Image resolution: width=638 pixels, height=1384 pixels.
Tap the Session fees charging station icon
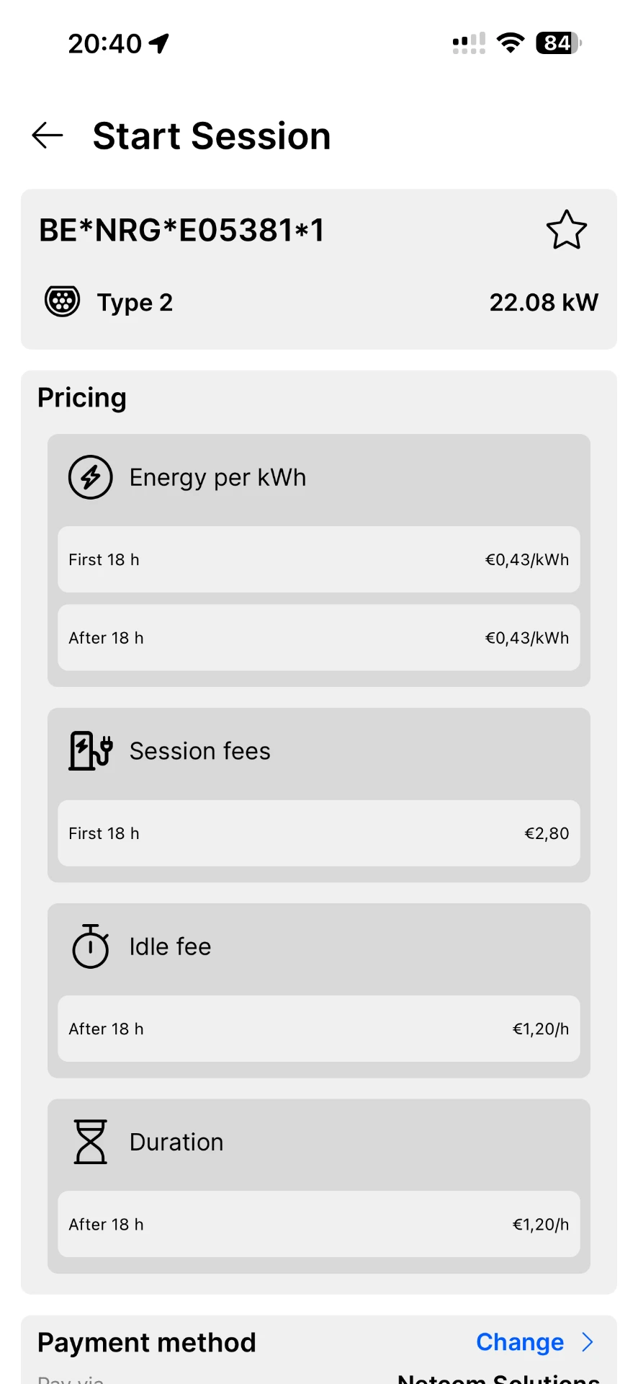91,751
